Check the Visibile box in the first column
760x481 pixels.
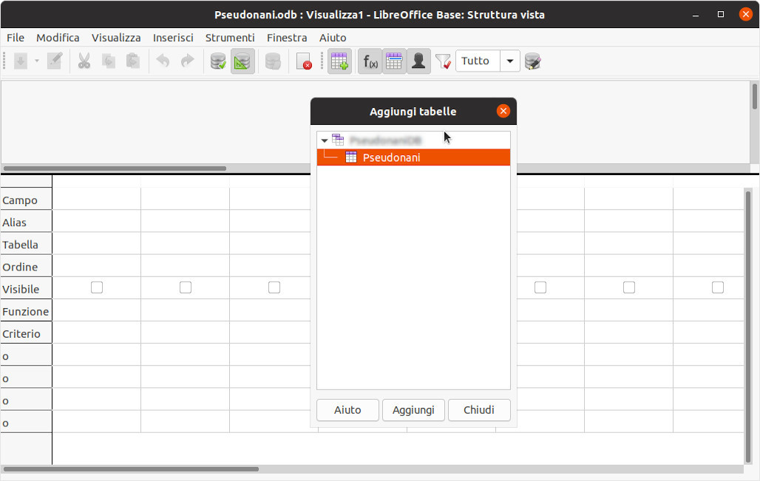click(97, 287)
